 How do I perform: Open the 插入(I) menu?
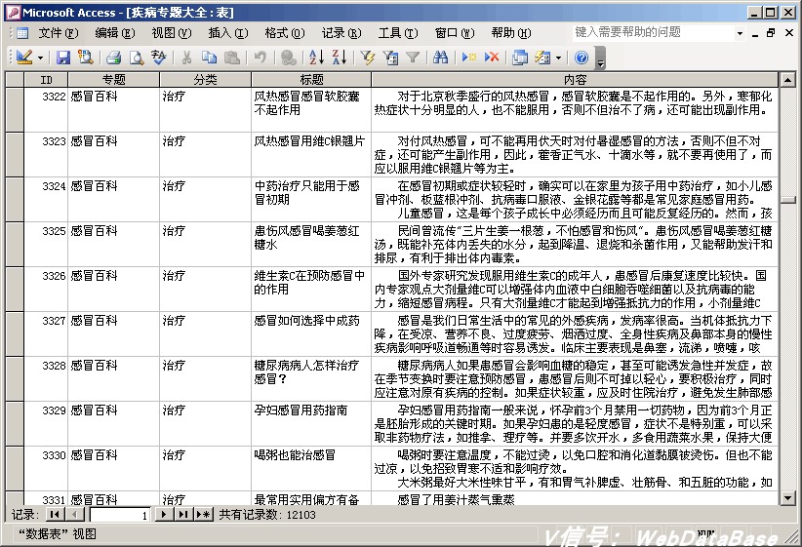point(228,33)
